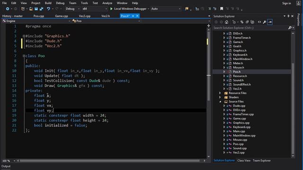
Task: Toggle Preview Selected Items button
Action: (270, 22)
